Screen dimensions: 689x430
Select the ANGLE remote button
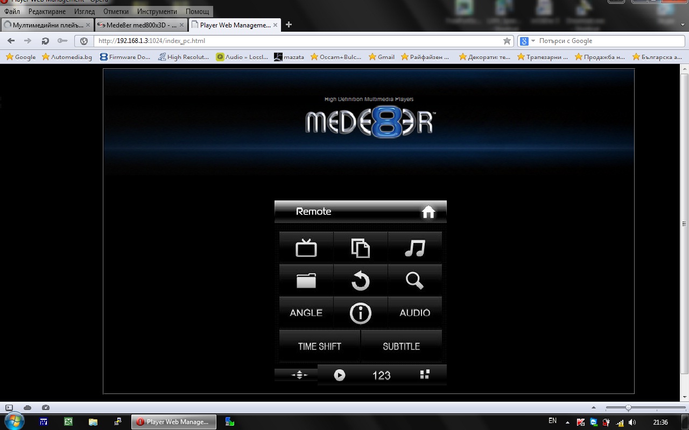click(x=306, y=313)
